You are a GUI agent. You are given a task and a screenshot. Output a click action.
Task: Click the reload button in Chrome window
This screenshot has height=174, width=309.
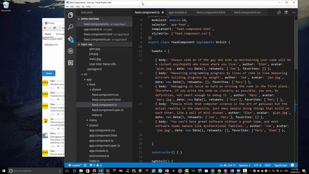coord(55,28)
